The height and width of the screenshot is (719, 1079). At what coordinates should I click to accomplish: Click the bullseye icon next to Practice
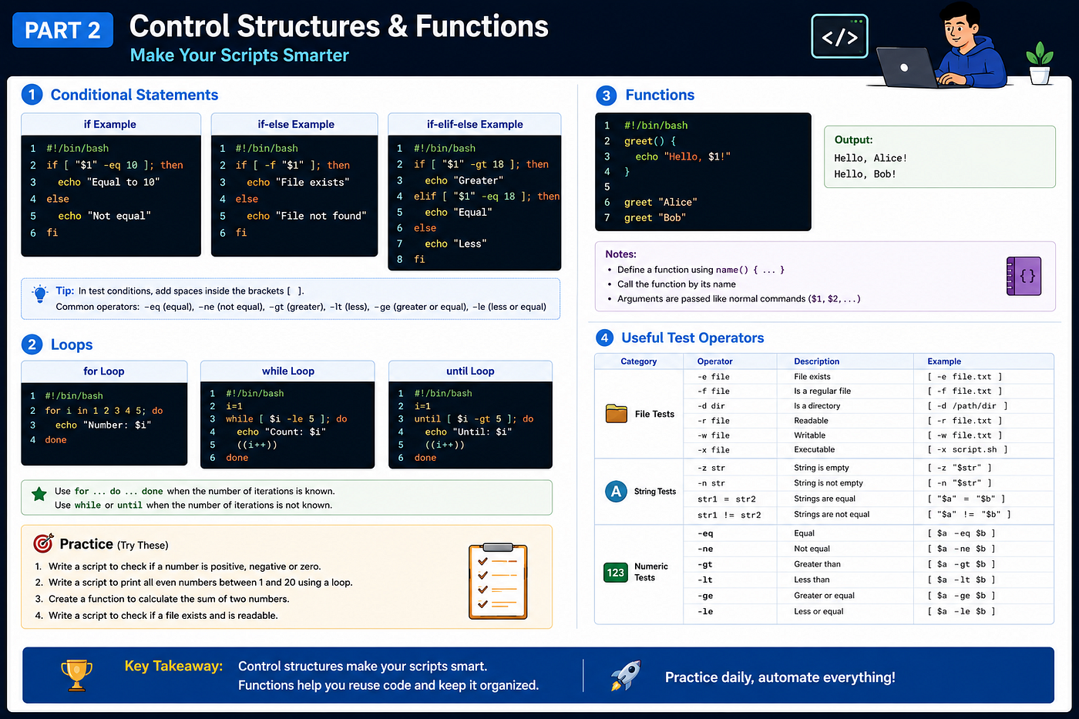pos(43,543)
